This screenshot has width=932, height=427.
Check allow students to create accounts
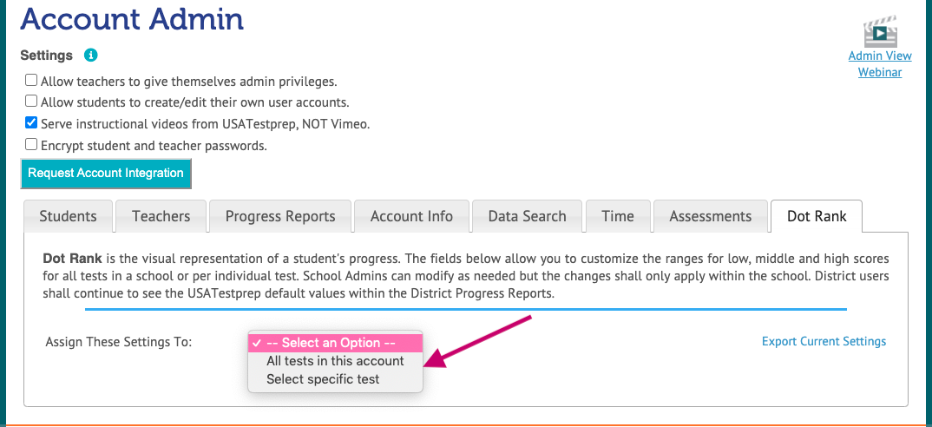tap(31, 102)
